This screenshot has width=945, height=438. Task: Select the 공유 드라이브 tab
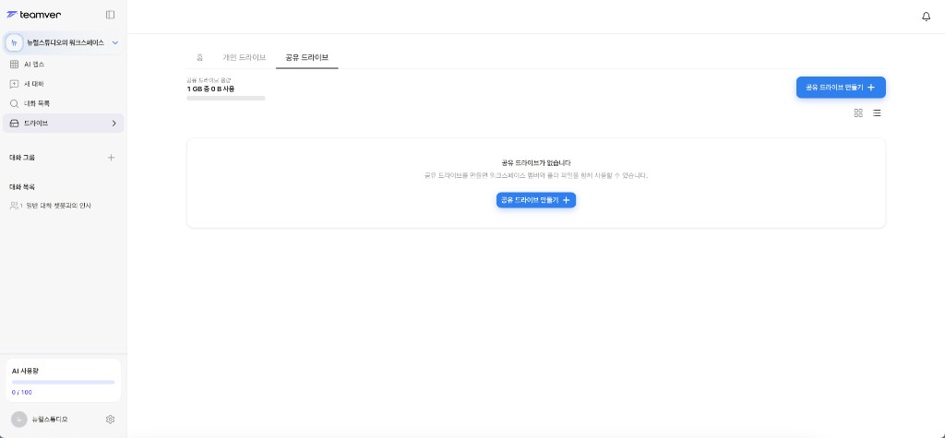pos(306,58)
